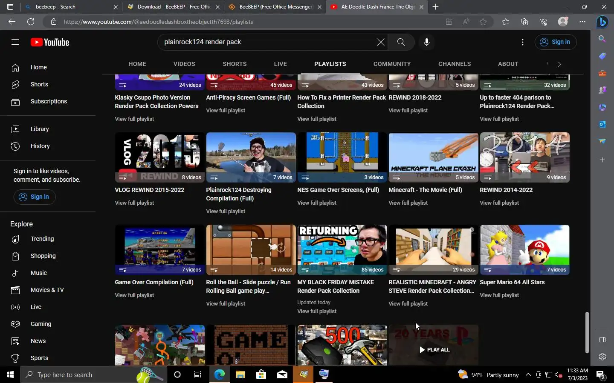This screenshot has height=383, width=614.
Task: Switch to the SHORTS channel tab
Action: (x=235, y=64)
